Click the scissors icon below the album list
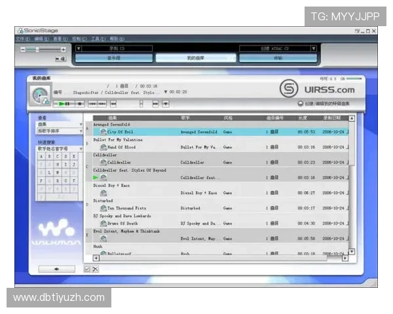The width and height of the screenshot is (393, 314). (x=96, y=269)
